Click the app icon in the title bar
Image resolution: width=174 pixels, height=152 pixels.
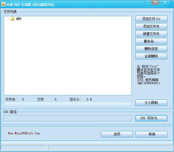tap(4, 4)
